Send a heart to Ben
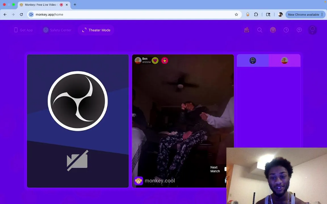The width and height of the screenshot is (327, 204). pos(155,61)
